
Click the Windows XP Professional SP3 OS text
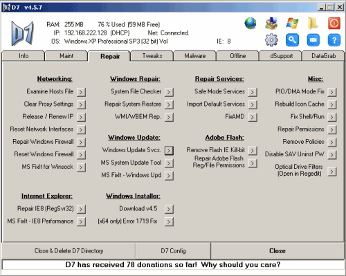pos(116,42)
